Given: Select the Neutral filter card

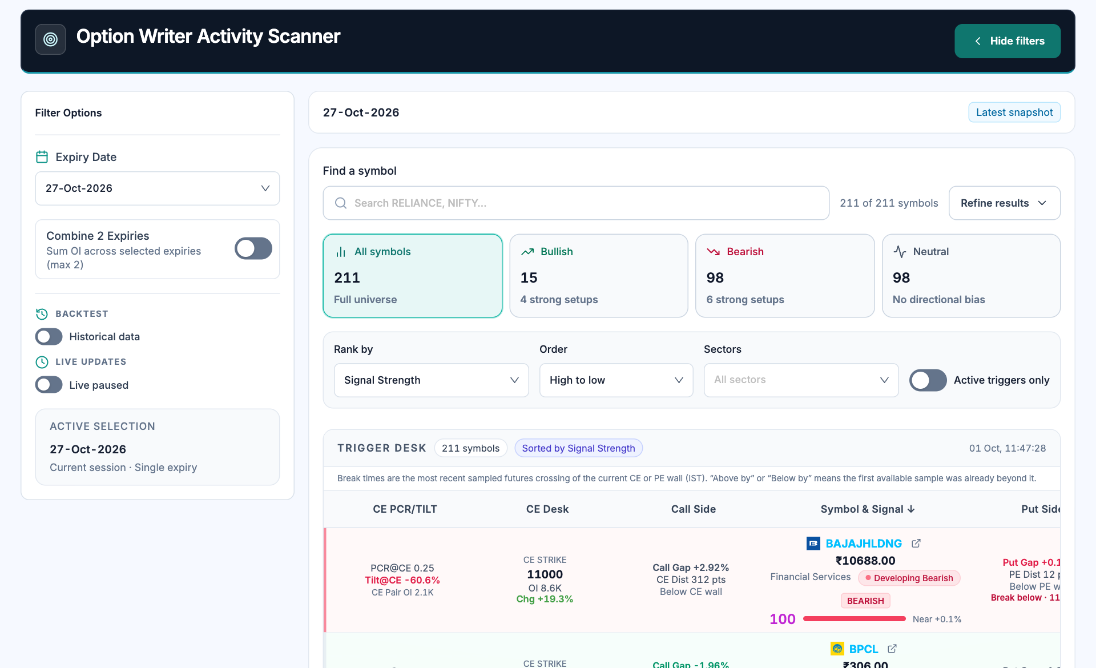Looking at the screenshot, I should coord(971,276).
